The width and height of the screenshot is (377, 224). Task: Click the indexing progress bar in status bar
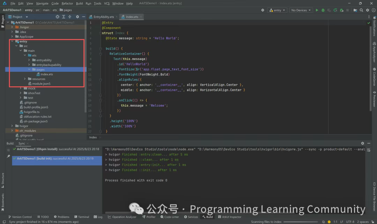click(x=301, y=222)
